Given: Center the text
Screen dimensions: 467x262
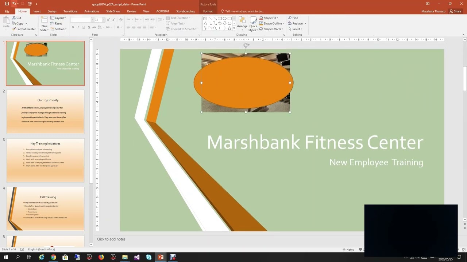Looking at the screenshot, I should (134, 27).
